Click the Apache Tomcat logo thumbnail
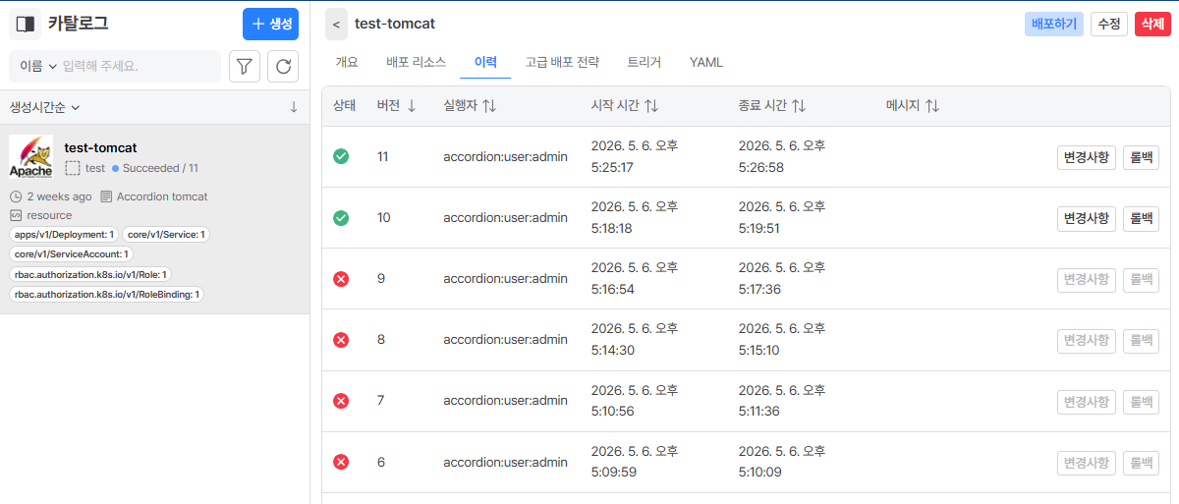This screenshot has height=504, width=1179. (30, 156)
